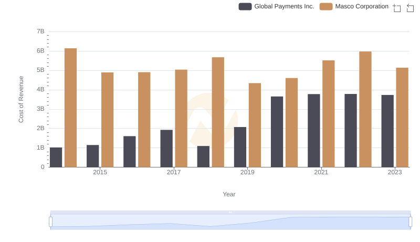This screenshot has width=420, height=242.
Task: Select Global Payments bar for 2017
Action: pos(166,149)
